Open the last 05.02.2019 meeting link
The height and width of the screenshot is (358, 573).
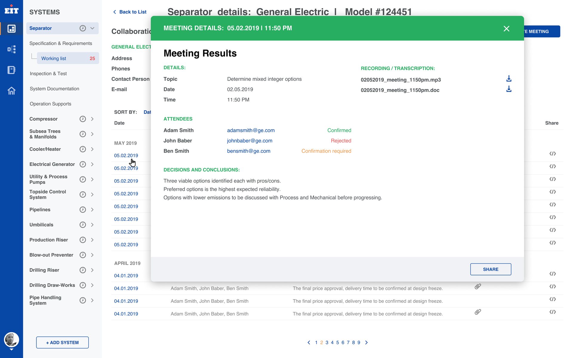click(x=126, y=245)
